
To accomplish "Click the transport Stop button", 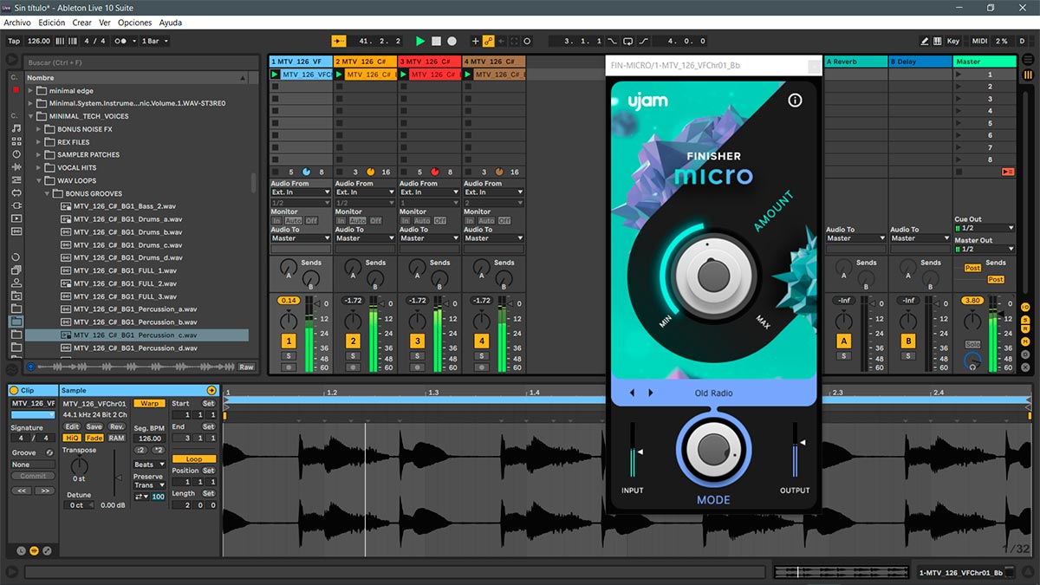I will coord(436,41).
